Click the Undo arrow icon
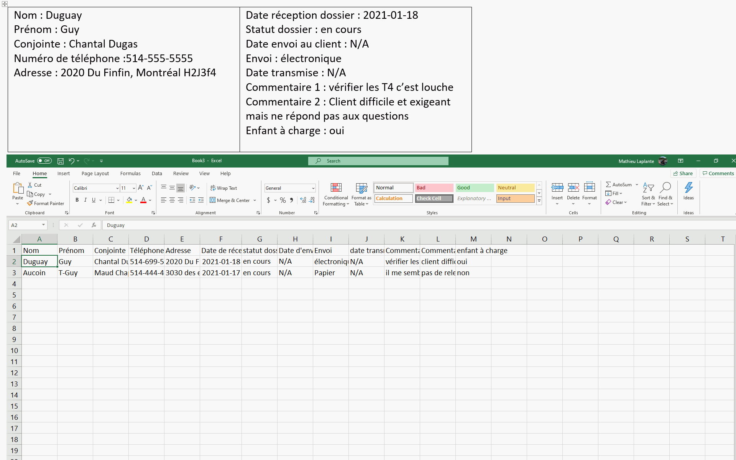The image size is (736, 460). click(x=71, y=161)
